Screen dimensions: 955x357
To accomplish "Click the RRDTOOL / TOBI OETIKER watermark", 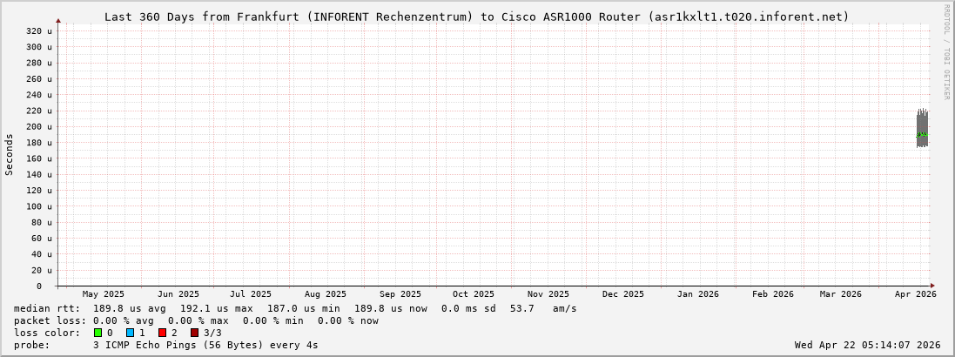I will [946, 52].
